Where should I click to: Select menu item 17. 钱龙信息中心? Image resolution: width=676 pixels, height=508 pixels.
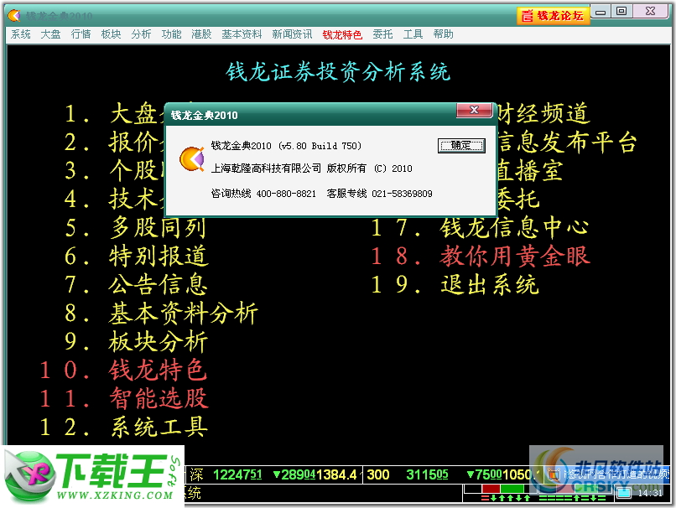point(480,227)
